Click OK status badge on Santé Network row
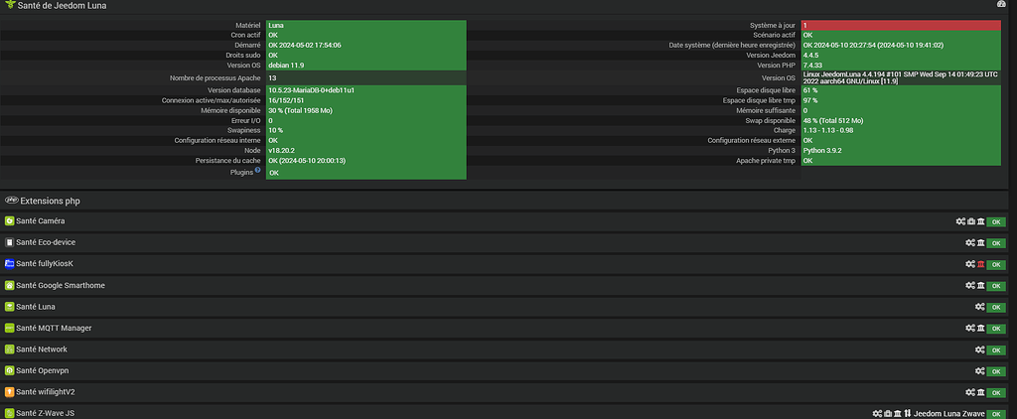Image resolution: width=1017 pixels, height=419 pixels. click(996, 350)
